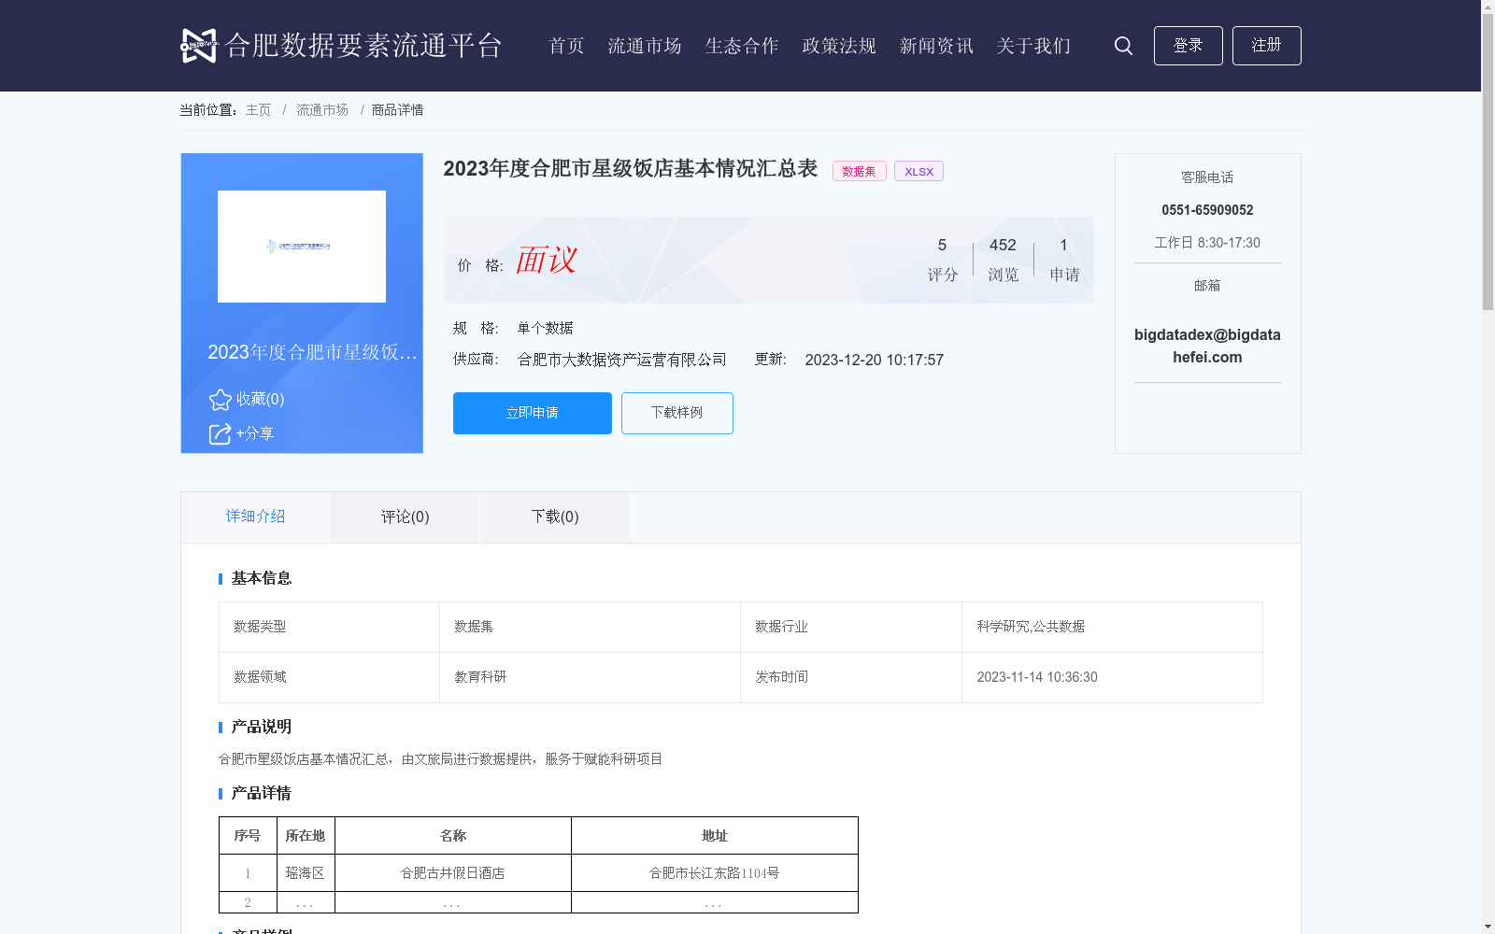This screenshot has width=1495, height=934.
Task: Click the 下载样例 button
Action: (x=677, y=413)
